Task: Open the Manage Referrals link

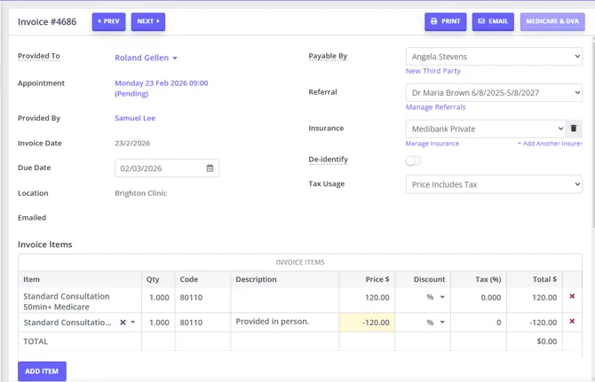Action: [x=435, y=107]
